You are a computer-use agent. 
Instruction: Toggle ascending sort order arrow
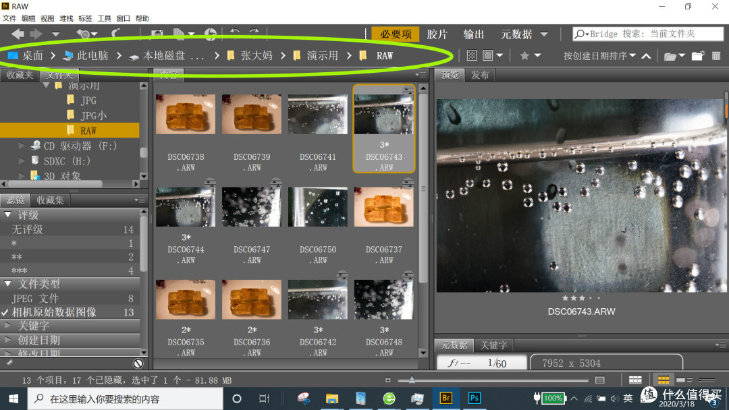click(646, 56)
